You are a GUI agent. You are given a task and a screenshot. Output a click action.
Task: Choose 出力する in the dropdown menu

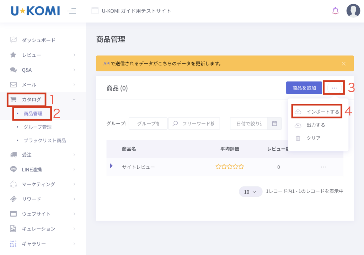[x=316, y=125]
